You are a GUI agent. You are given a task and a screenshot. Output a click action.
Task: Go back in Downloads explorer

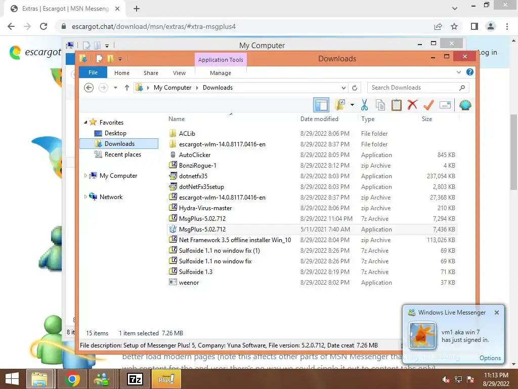89,88
